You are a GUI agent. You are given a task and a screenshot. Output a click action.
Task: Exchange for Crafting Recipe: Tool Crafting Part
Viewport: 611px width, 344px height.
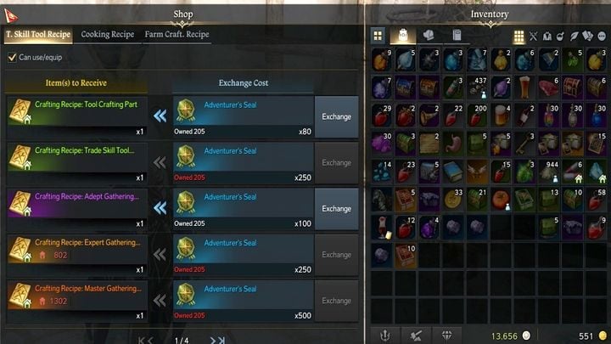(336, 116)
